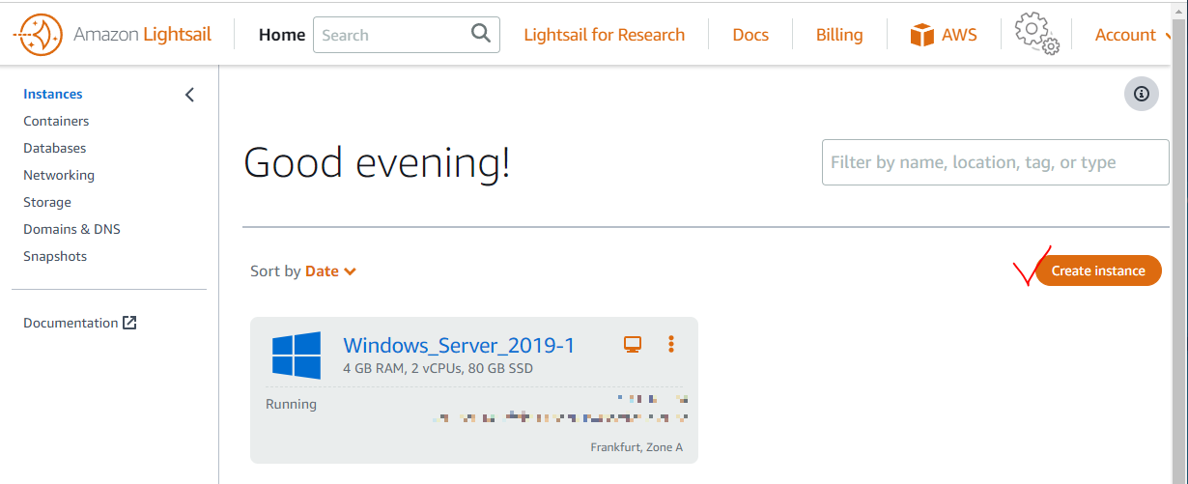Open the AWS console link
The image size is (1188, 484).
[x=944, y=35]
